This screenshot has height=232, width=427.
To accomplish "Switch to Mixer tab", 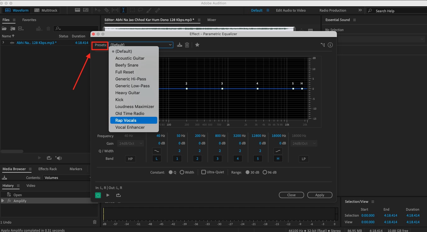I will [x=211, y=20].
